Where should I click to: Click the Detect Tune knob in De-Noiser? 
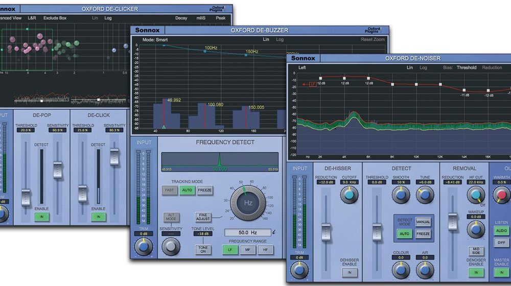[x=425, y=195]
